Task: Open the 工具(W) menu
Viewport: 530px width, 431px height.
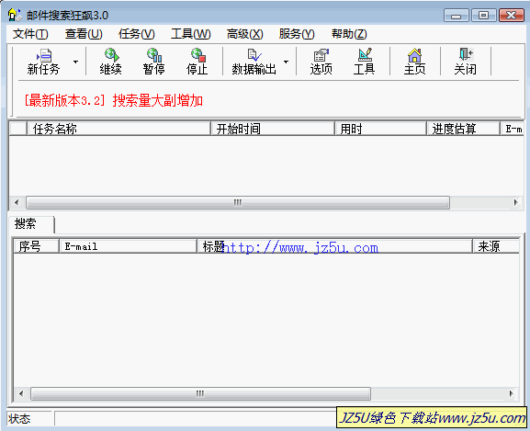Action: click(191, 34)
